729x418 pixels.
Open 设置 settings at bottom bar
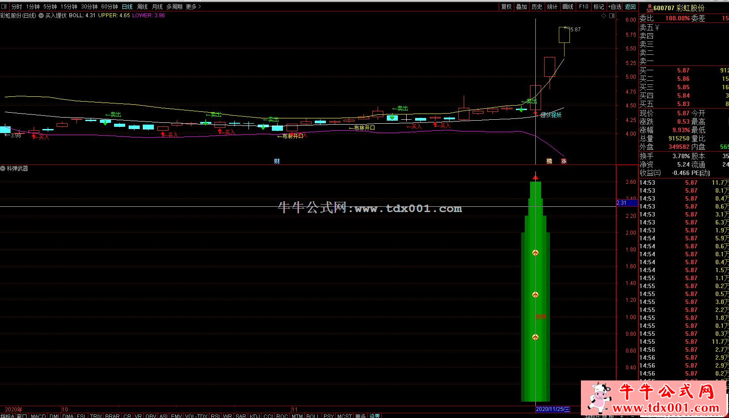(x=375, y=416)
